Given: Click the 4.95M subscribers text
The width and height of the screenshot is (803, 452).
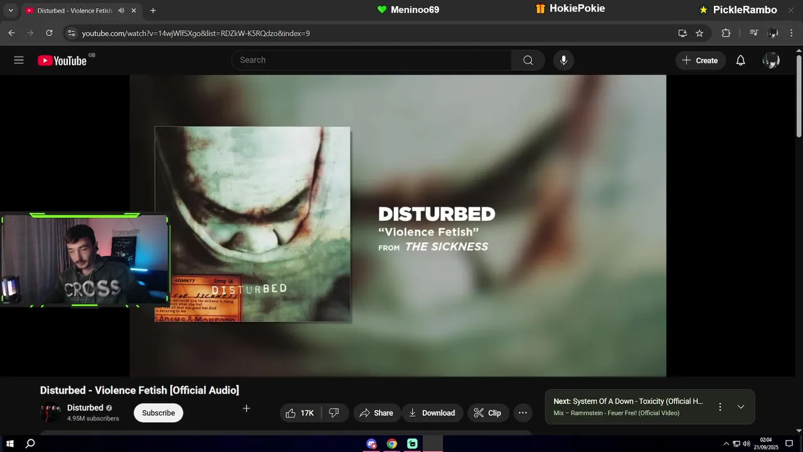Looking at the screenshot, I should (93, 419).
